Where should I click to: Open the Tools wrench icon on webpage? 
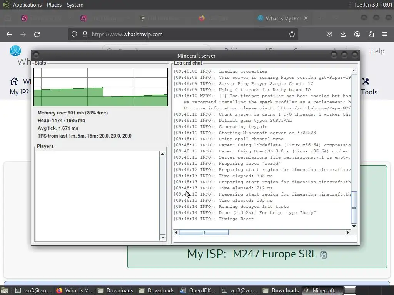point(366,81)
